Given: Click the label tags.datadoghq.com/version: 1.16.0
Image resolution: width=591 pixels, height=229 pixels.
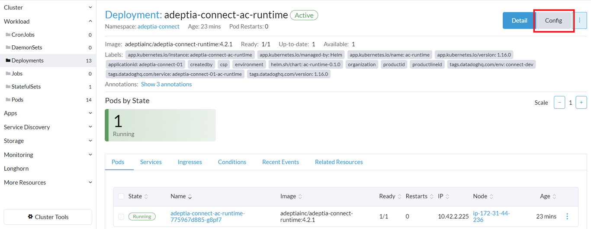Looking at the screenshot, I should (x=289, y=74).
